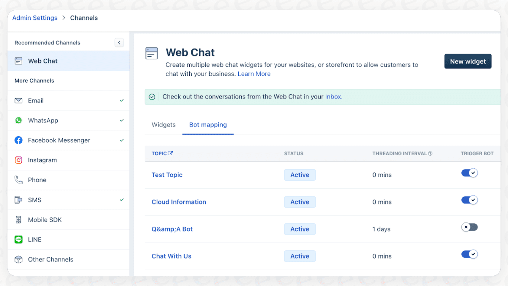Select SMS in the channel list
This screenshot has height=286, width=508.
(35, 200)
